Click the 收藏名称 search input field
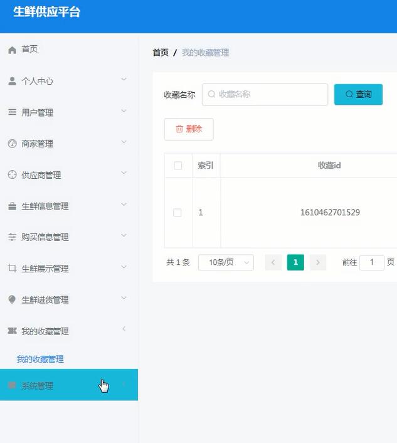This screenshot has width=397, height=443. coord(265,95)
